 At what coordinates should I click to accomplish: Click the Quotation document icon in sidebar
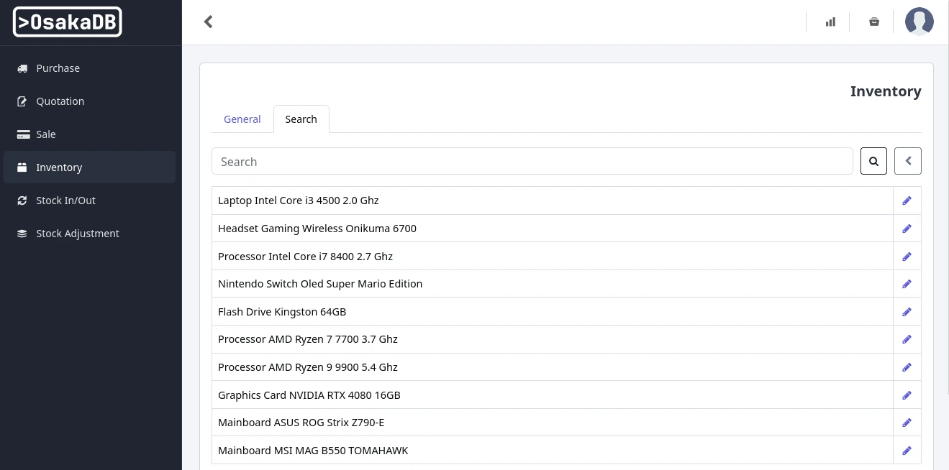[22, 101]
